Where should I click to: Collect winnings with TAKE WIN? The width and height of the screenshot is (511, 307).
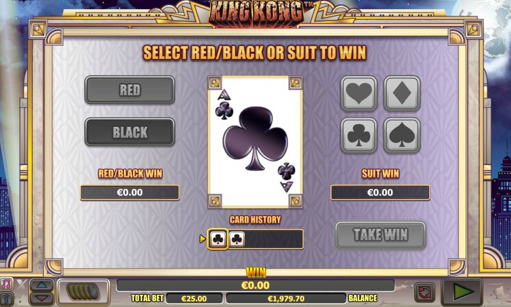(x=380, y=235)
